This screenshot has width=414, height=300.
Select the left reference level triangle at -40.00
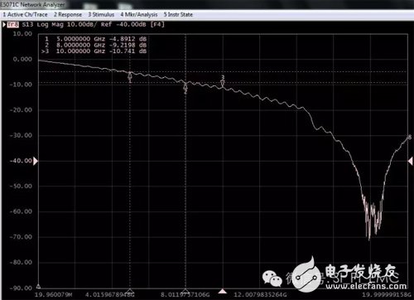pos(36,161)
